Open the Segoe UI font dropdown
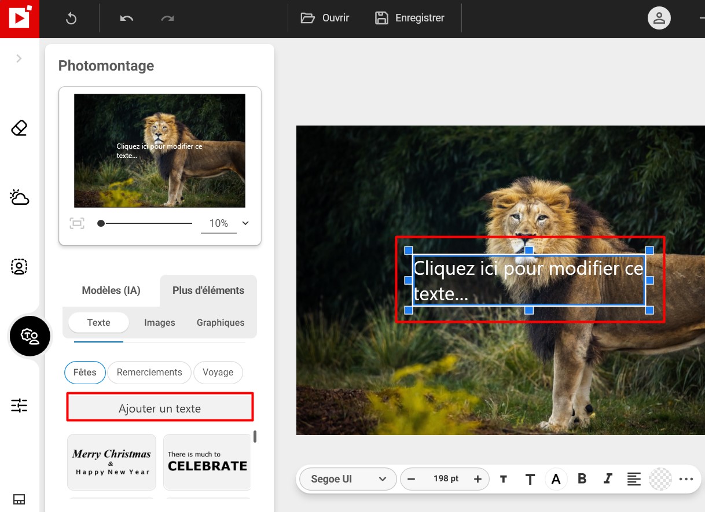The image size is (705, 512). click(348, 479)
